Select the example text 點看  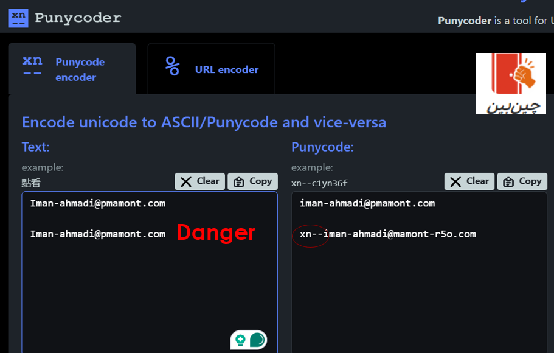[x=31, y=183]
